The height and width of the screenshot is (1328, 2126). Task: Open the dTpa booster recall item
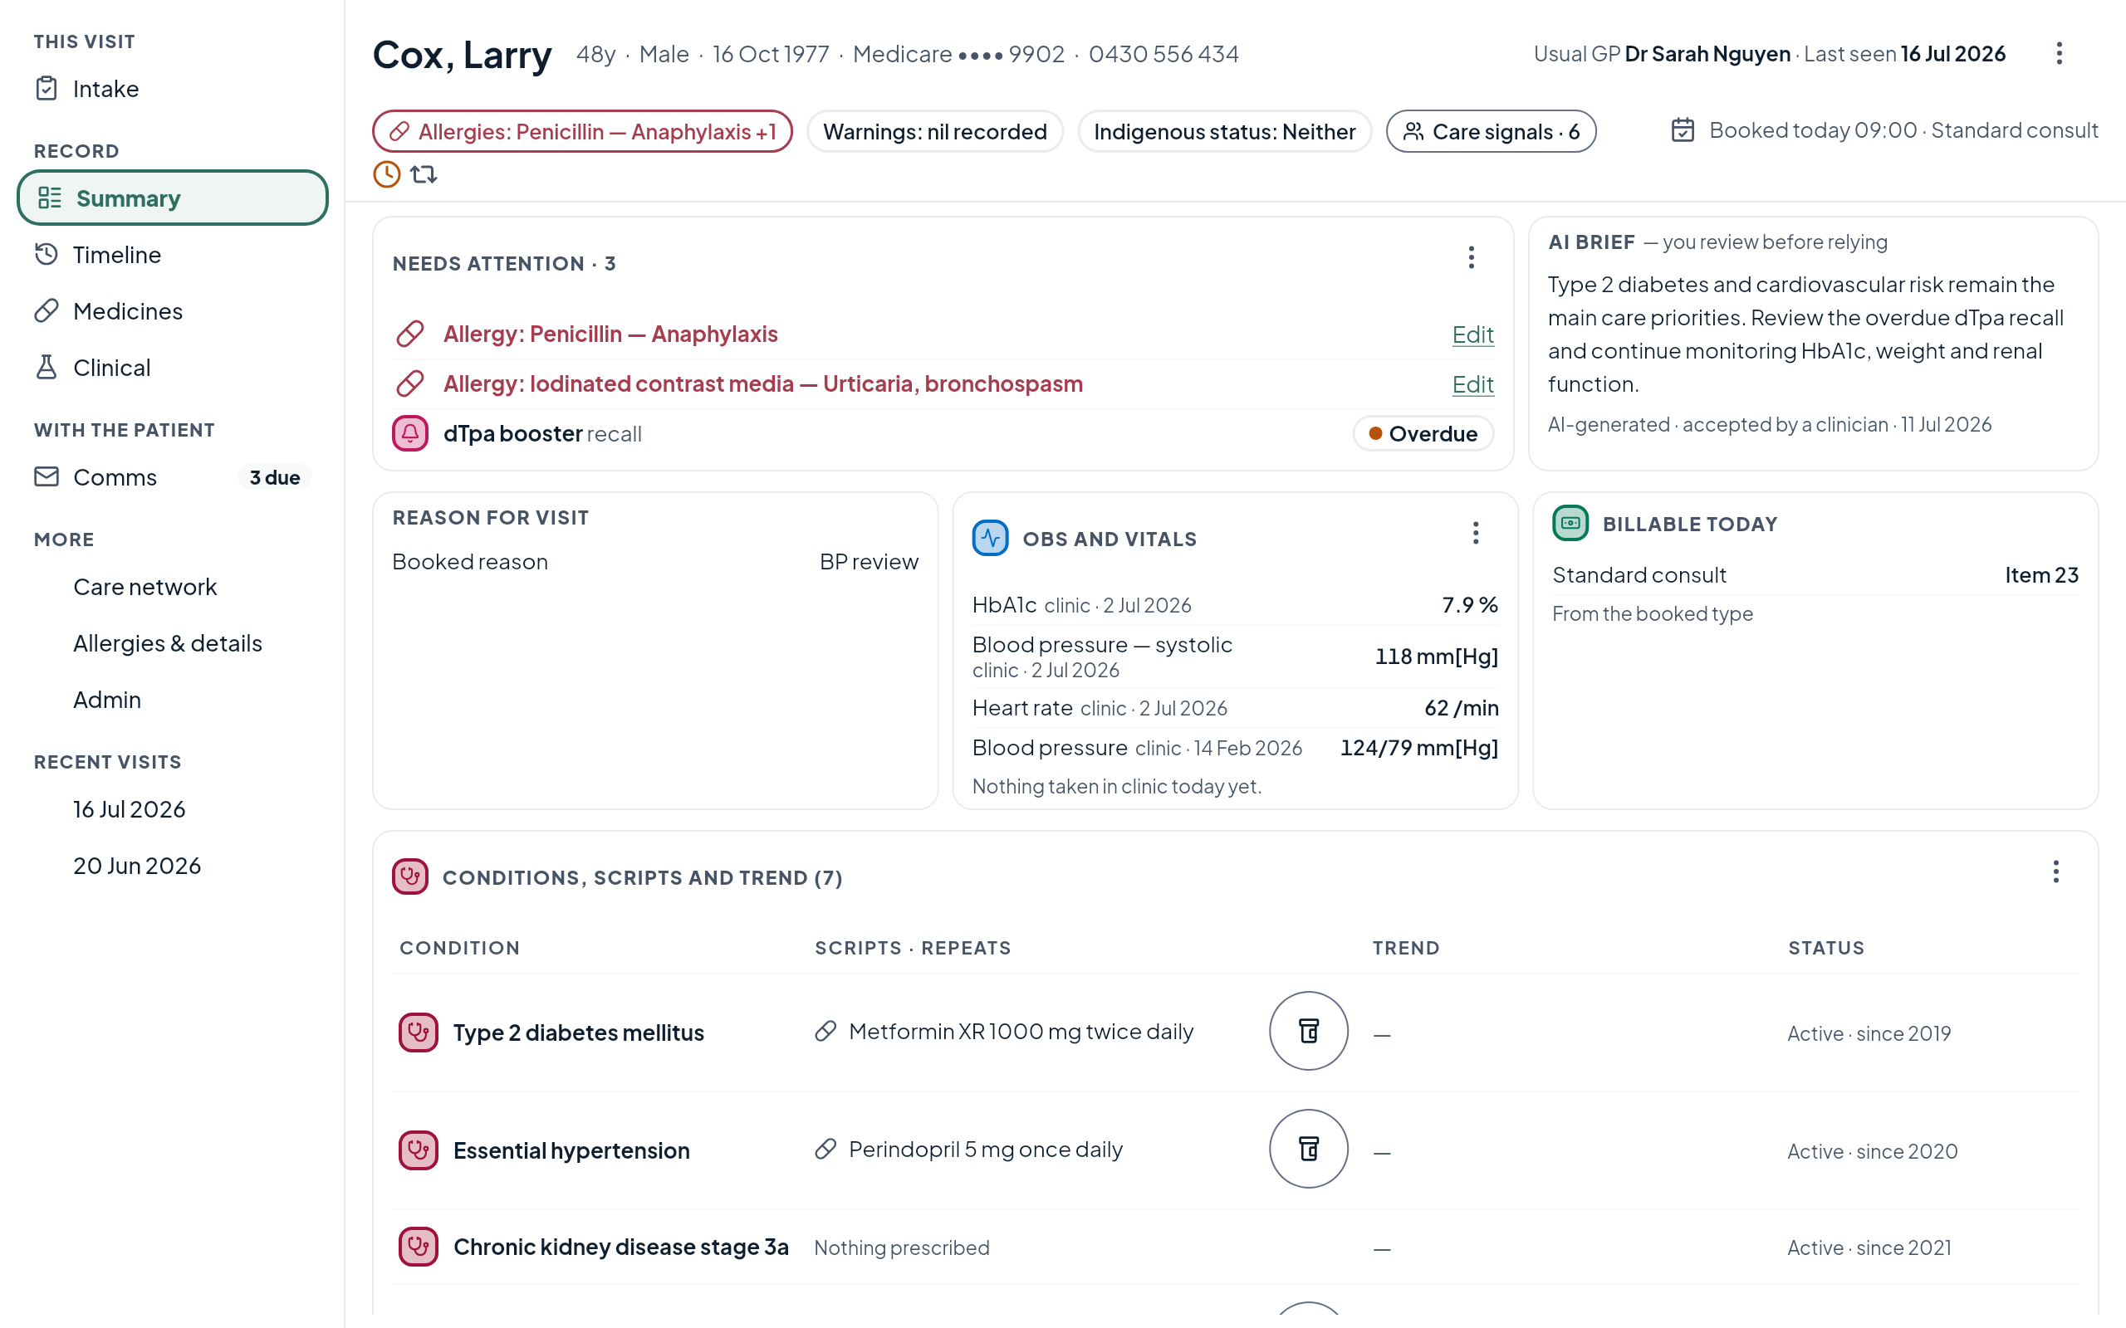click(x=943, y=433)
